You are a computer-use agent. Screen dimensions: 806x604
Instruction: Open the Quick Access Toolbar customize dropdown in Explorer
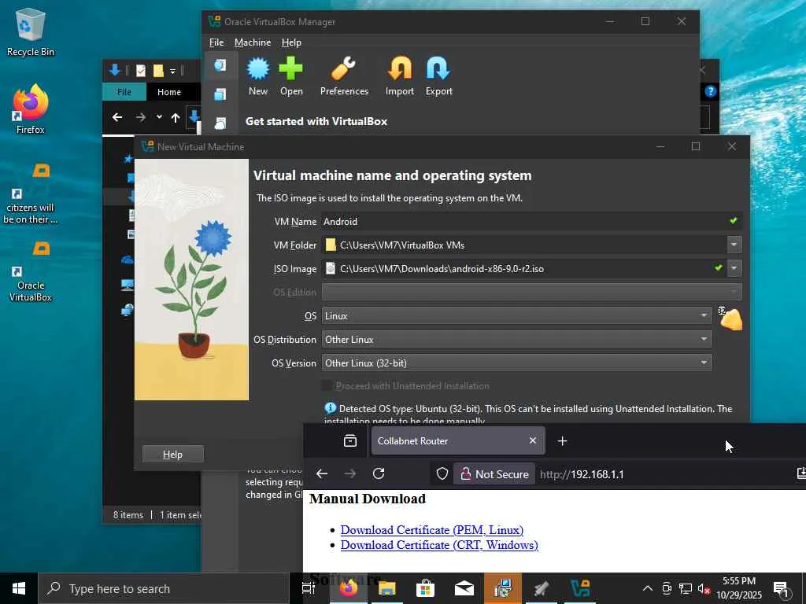pyautogui.click(x=172, y=71)
